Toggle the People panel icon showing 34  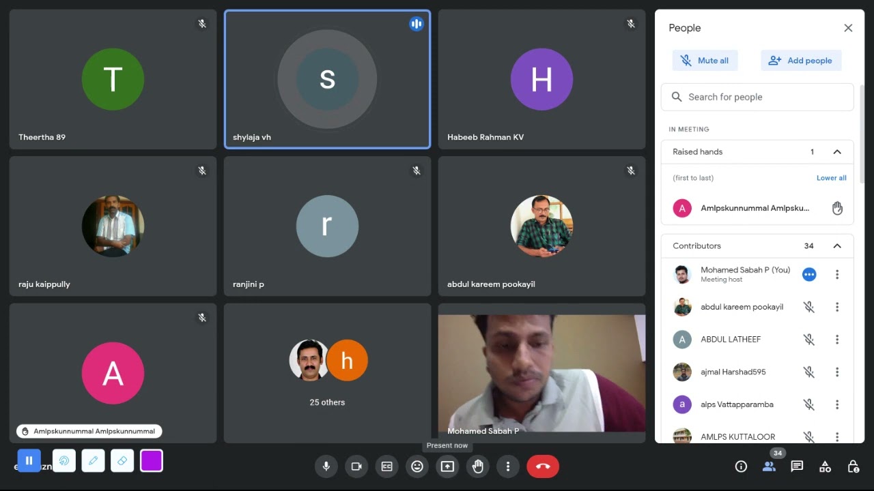coord(769,466)
